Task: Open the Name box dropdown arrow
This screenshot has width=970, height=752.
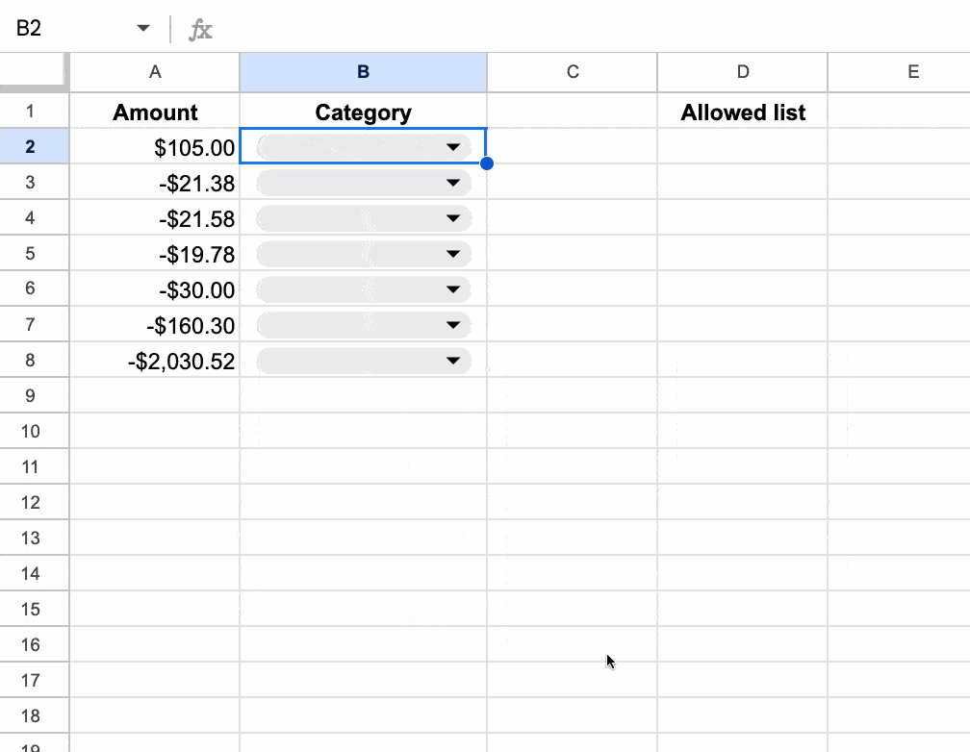Action: pos(143,29)
